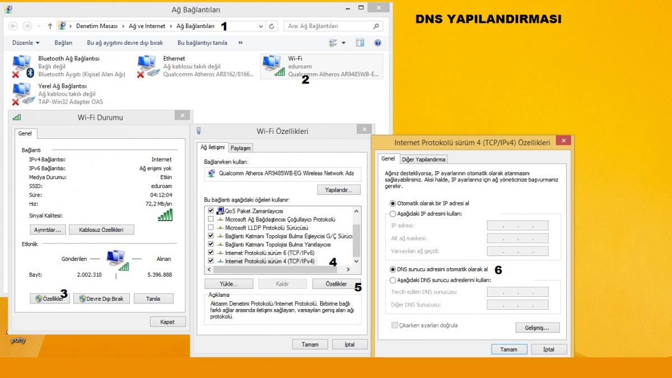
Task: Expand the view options dropdown arrow
Action: pos(344,43)
